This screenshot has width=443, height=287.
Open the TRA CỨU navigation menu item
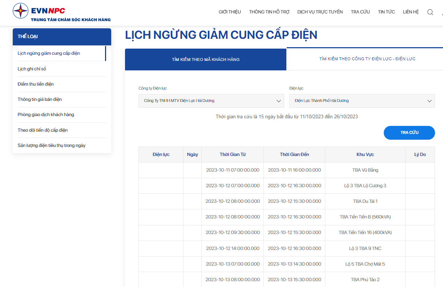[x=360, y=12]
